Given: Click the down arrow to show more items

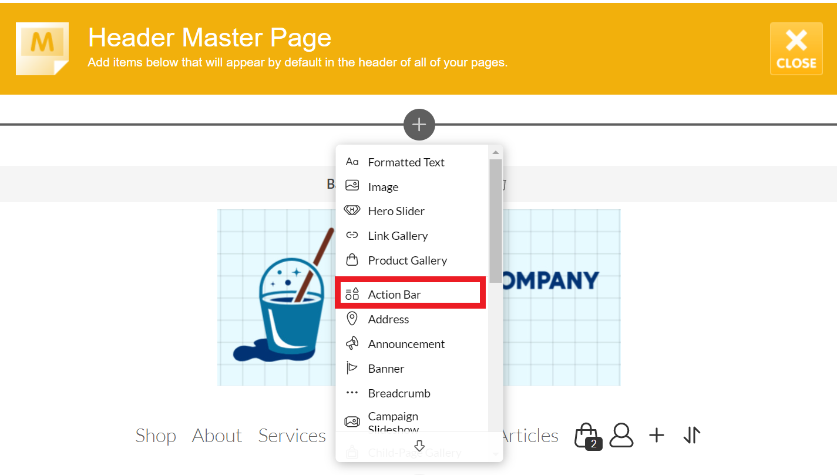Looking at the screenshot, I should (419, 446).
